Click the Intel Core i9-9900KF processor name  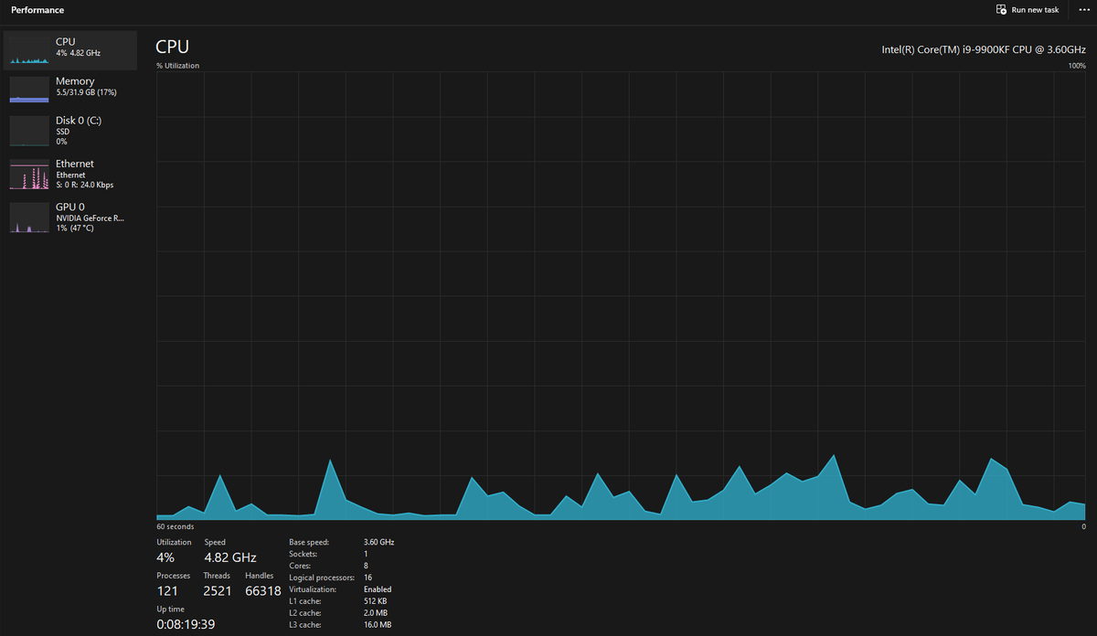pos(984,49)
